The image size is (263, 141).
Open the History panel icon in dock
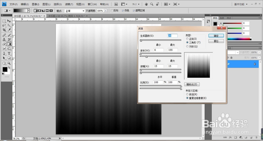[x=208, y=21]
